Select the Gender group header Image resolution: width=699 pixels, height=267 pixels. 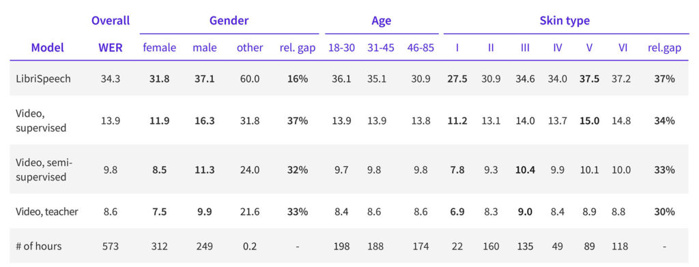[x=229, y=20]
